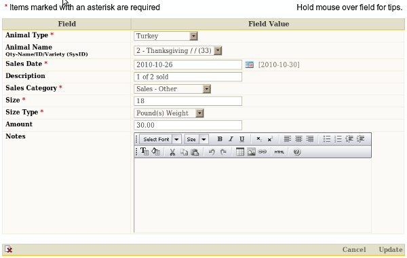
Task: Paste from clipboard in Notes toolbar
Action: 195,151
